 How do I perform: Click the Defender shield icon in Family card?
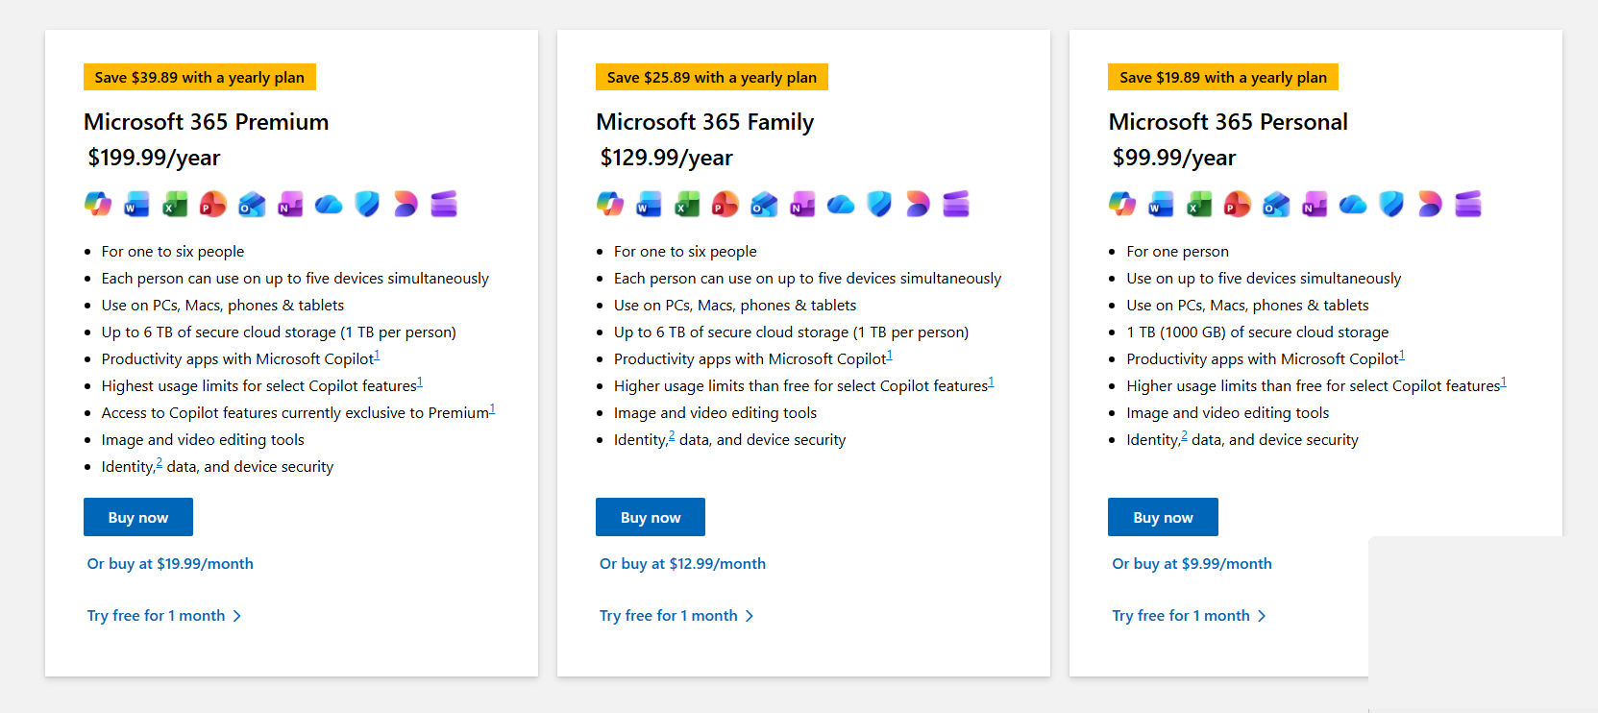[x=879, y=204]
